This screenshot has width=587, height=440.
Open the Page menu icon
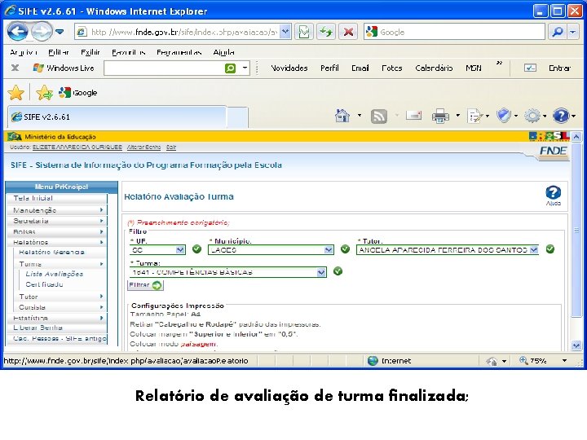[474, 116]
